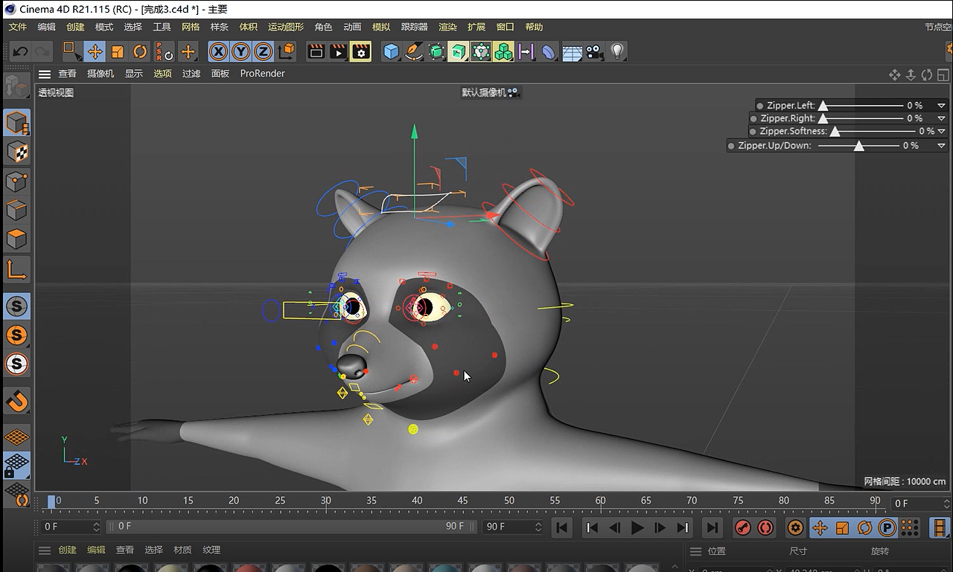Click frame 60 on the timeline ruler
Screen dimensions: 953x572
point(600,501)
